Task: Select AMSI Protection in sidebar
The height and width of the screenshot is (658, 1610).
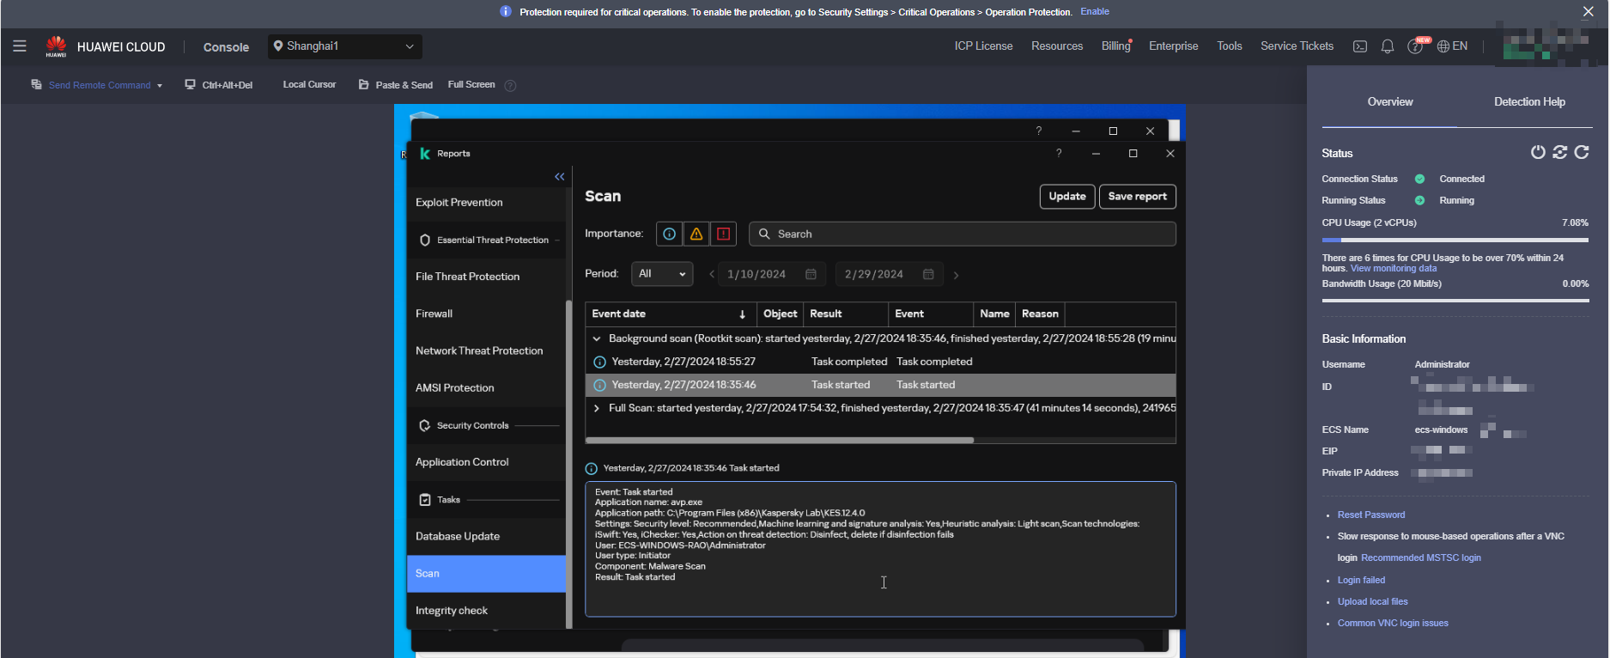Action: [486, 388]
